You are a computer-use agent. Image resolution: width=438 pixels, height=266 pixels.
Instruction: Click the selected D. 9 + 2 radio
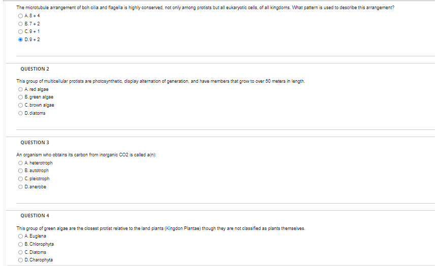20,40
